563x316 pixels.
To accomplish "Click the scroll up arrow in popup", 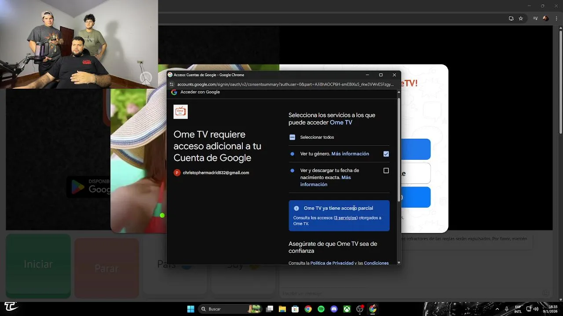I will (x=399, y=92).
